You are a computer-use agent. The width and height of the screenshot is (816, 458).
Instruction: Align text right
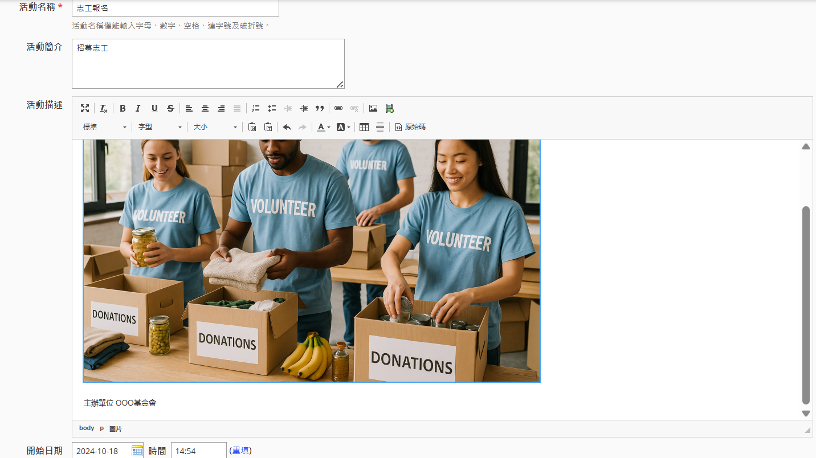(x=221, y=108)
